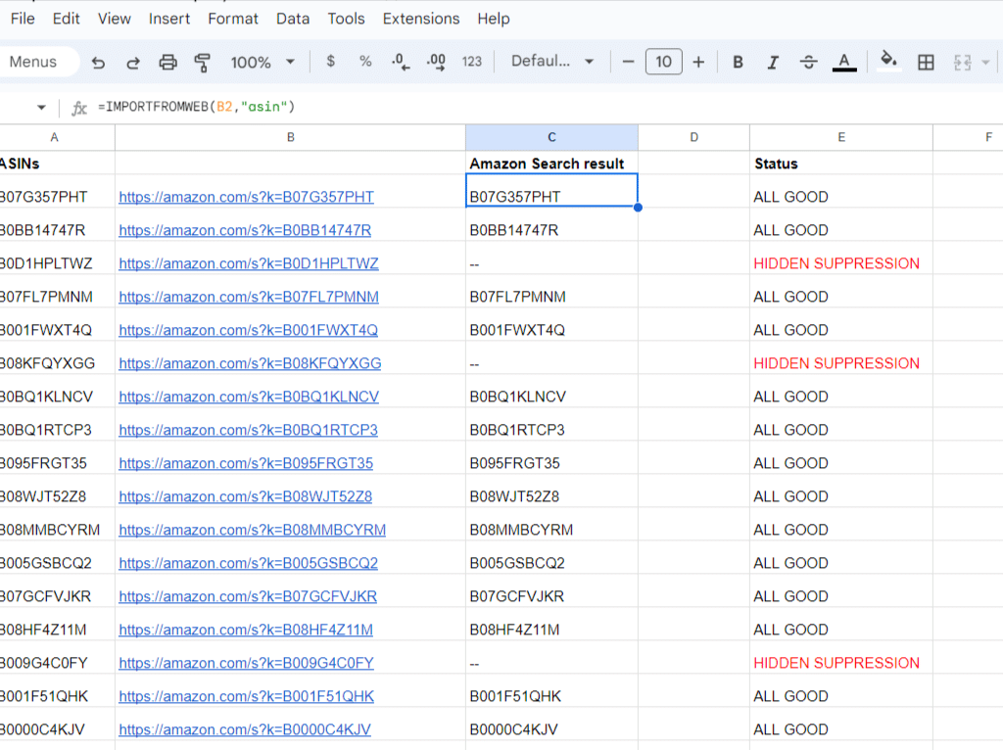
Task: Toggle strikethrough formatting
Action: point(808,62)
